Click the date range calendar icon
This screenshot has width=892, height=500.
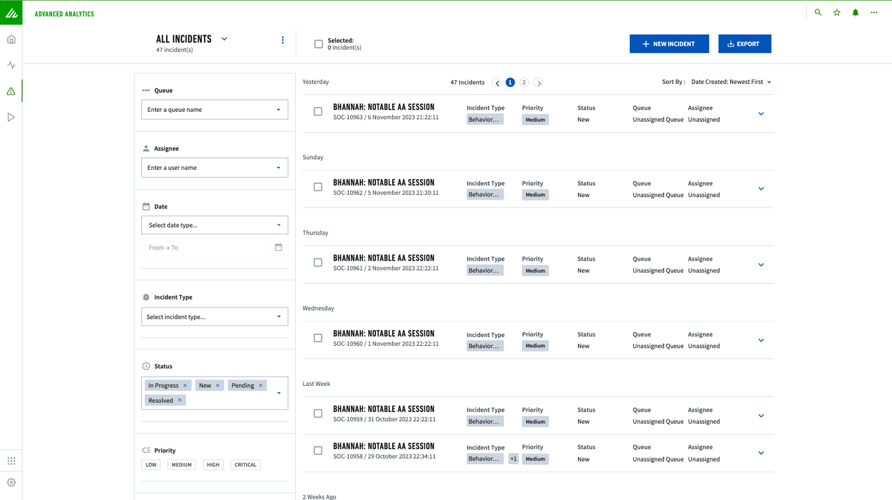(x=278, y=247)
